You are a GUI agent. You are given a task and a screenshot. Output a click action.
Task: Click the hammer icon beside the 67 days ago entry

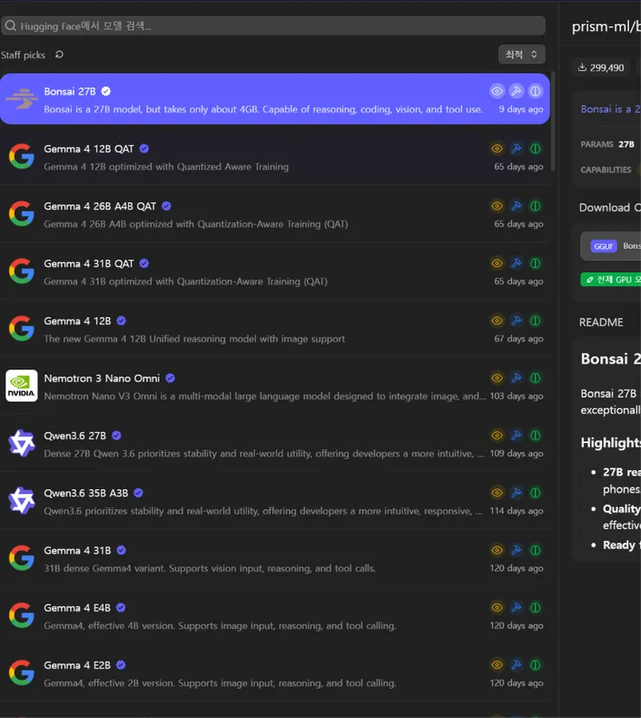(516, 321)
